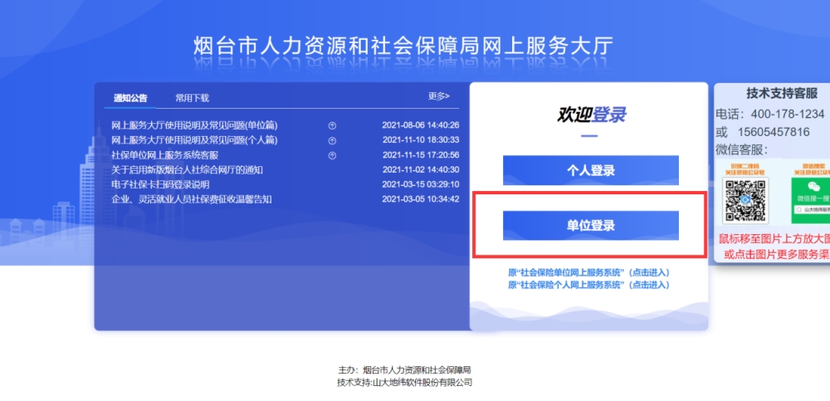This screenshot has height=401, width=830.
Task: Click the 欢迎登录 heading
Action: (x=591, y=114)
